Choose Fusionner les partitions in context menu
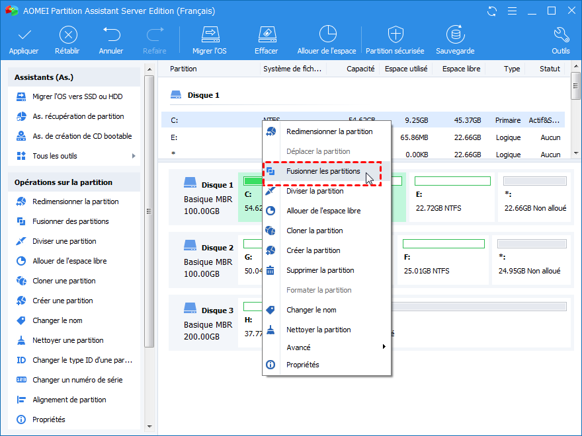Screen dimensions: 582x436 pos(323,171)
